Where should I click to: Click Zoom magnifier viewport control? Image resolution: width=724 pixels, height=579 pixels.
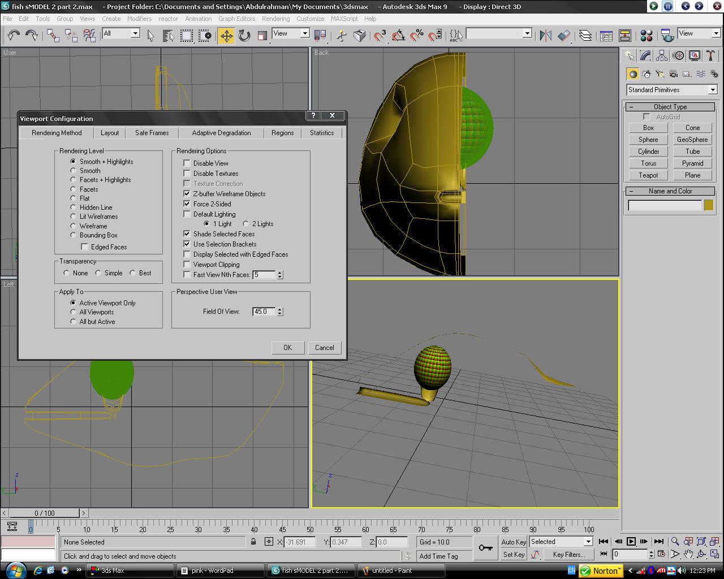pyautogui.click(x=675, y=542)
